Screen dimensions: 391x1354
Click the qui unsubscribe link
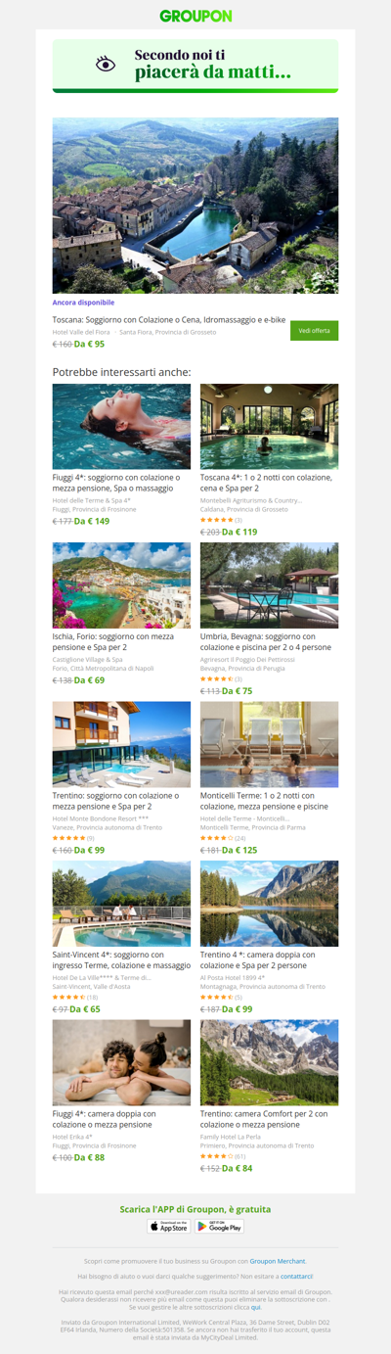pyautogui.click(x=256, y=1307)
